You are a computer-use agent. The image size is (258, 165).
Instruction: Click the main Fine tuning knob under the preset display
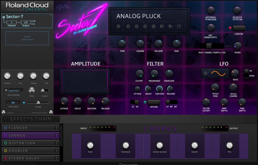click(122, 44)
